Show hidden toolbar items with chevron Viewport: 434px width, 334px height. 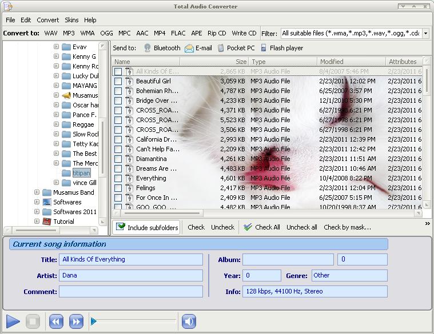click(427, 223)
